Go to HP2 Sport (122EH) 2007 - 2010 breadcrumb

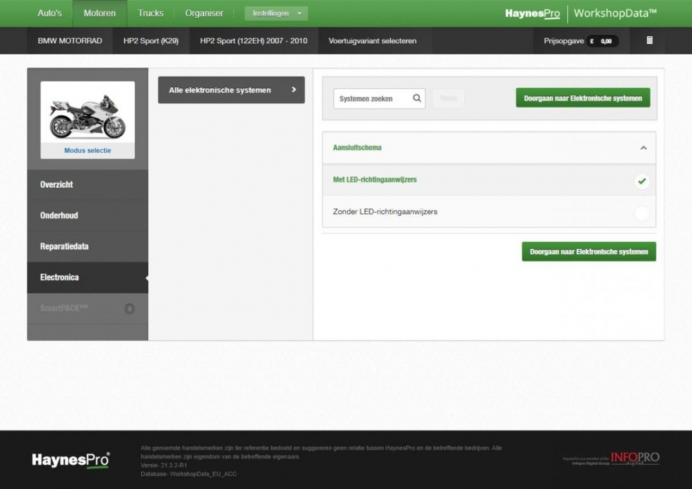pyautogui.click(x=254, y=41)
